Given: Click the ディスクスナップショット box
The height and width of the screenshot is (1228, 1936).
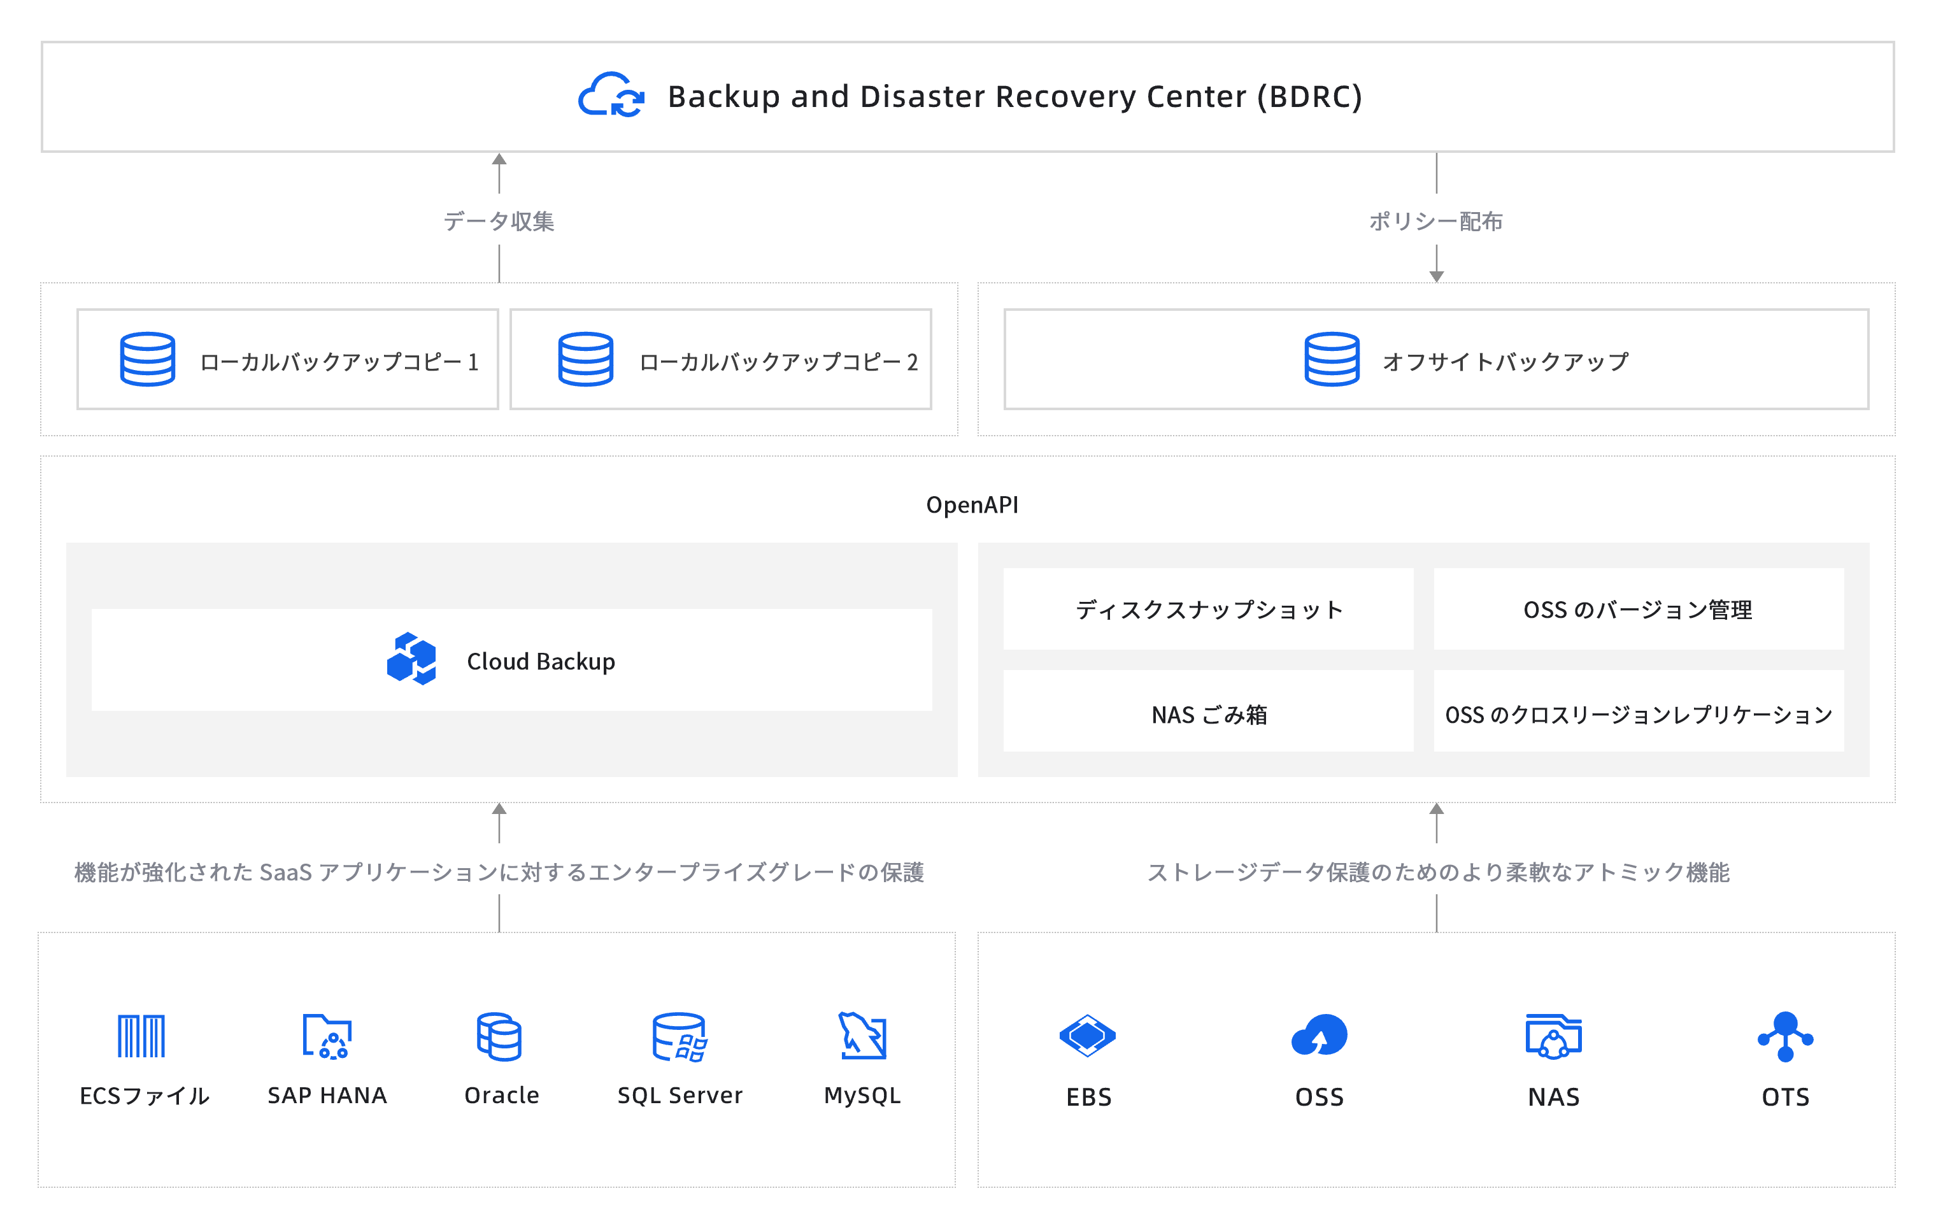Looking at the screenshot, I should (1207, 610).
